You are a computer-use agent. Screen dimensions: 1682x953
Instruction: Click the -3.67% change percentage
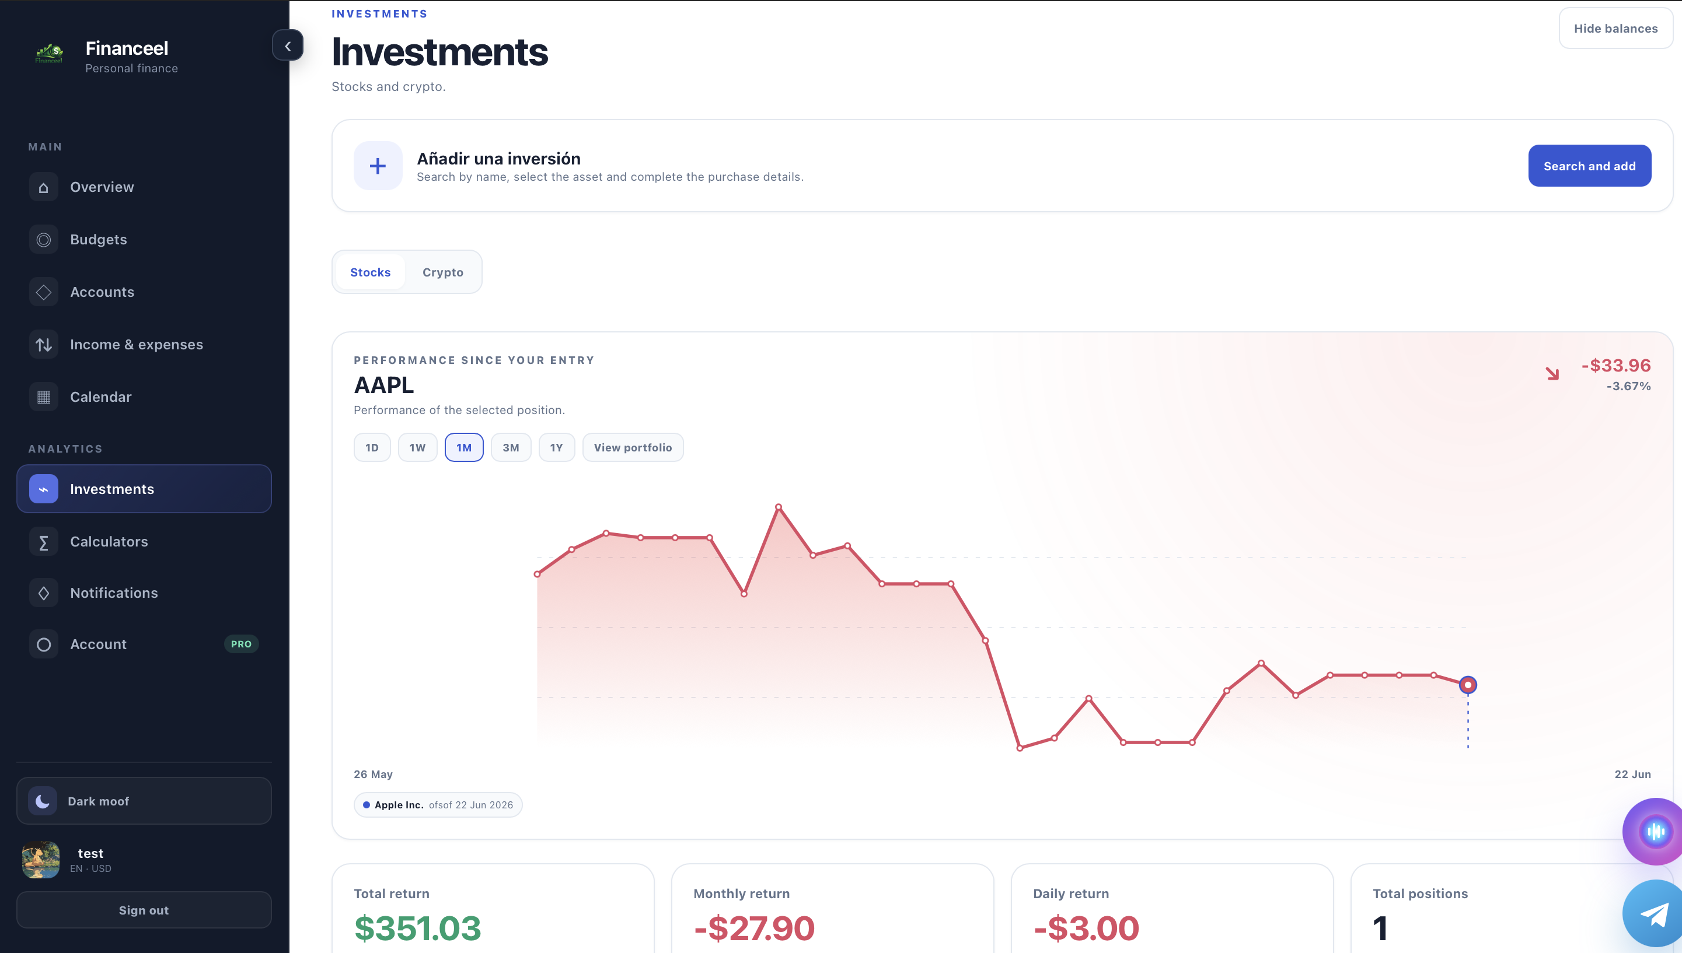click(1628, 386)
